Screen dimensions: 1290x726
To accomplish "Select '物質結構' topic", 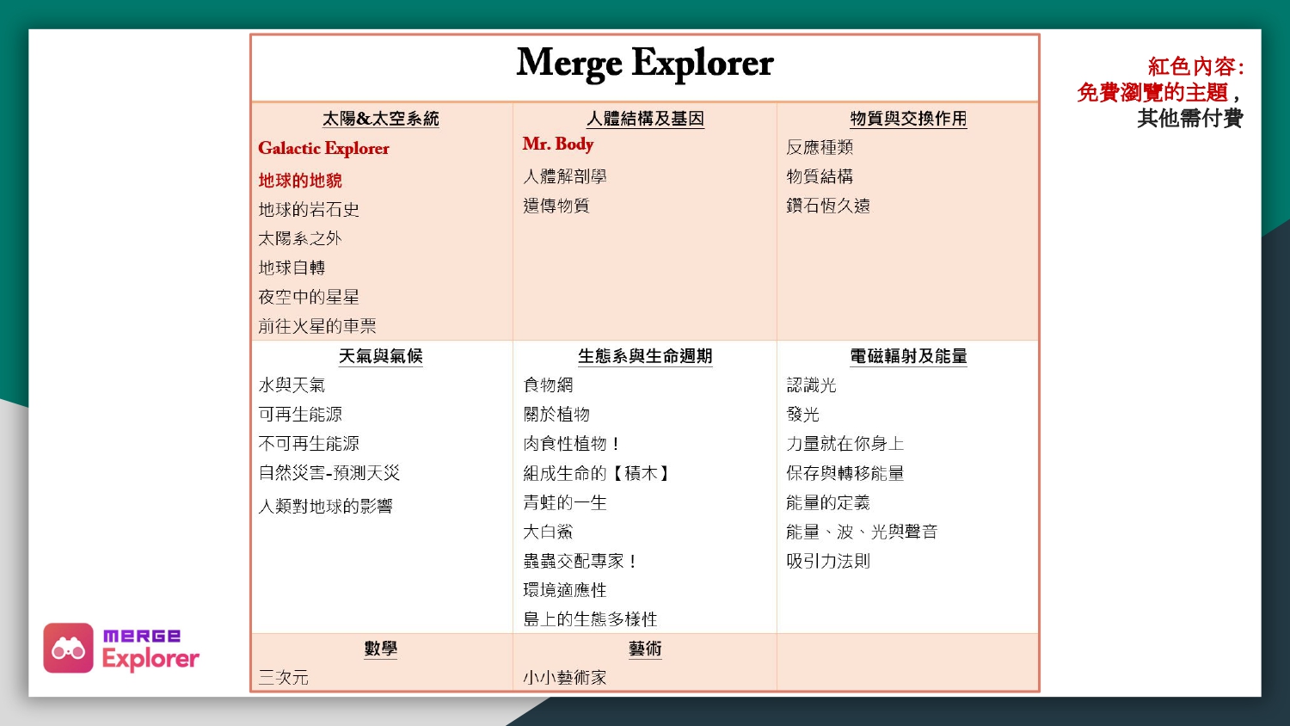I will [x=820, y=177].
